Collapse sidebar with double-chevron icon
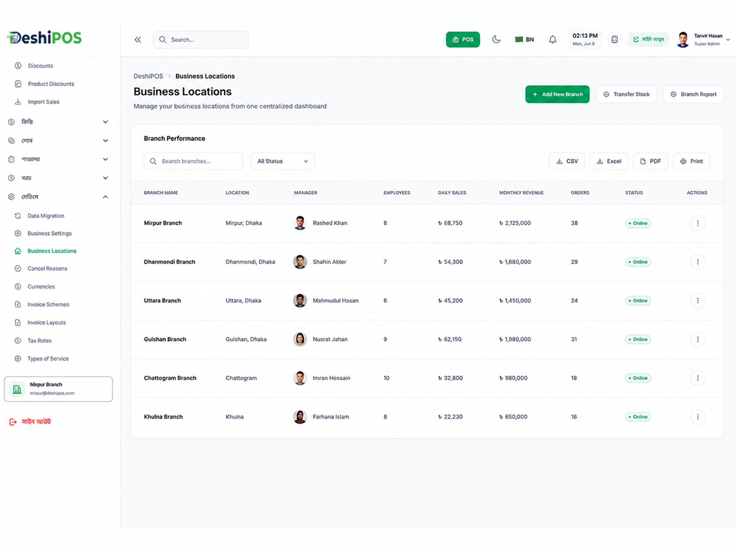736x553 pixels. click(x=138, y=40)
